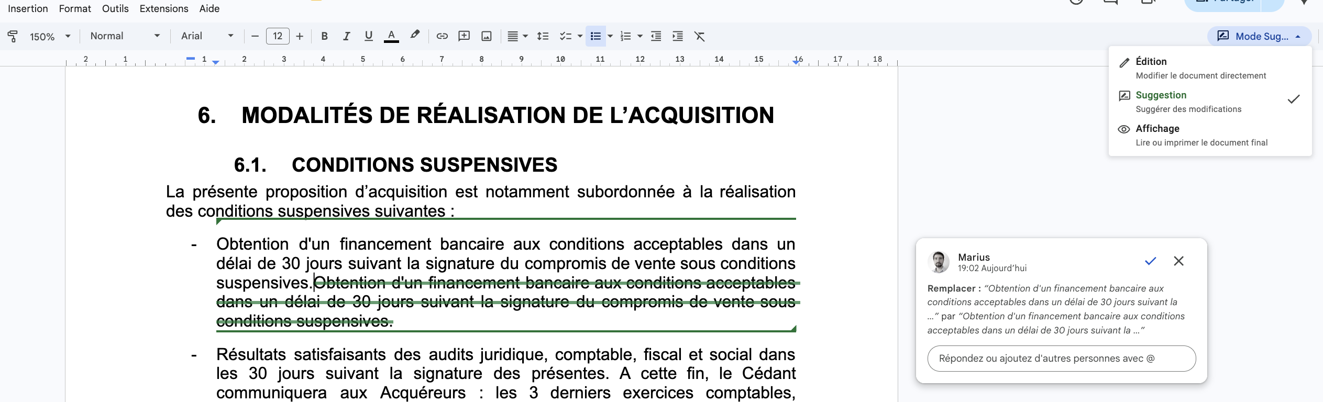Click the "19:02 Aujourd'hui" timestamp
The height and width of the screenshot is (402, 1323).
[x=992, y=269]
